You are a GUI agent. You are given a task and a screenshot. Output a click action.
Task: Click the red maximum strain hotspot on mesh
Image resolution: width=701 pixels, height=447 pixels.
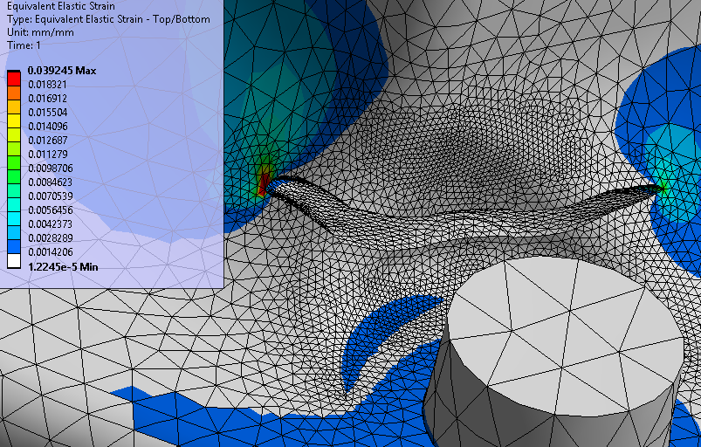pyautogui.click(x=263, y=184)
